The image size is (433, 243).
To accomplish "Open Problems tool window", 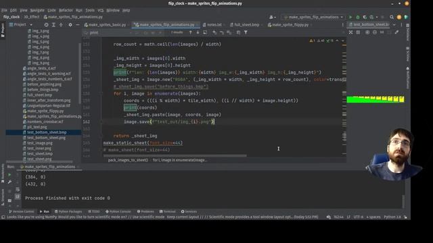I will pyautogui.click(x=145, y=211).
